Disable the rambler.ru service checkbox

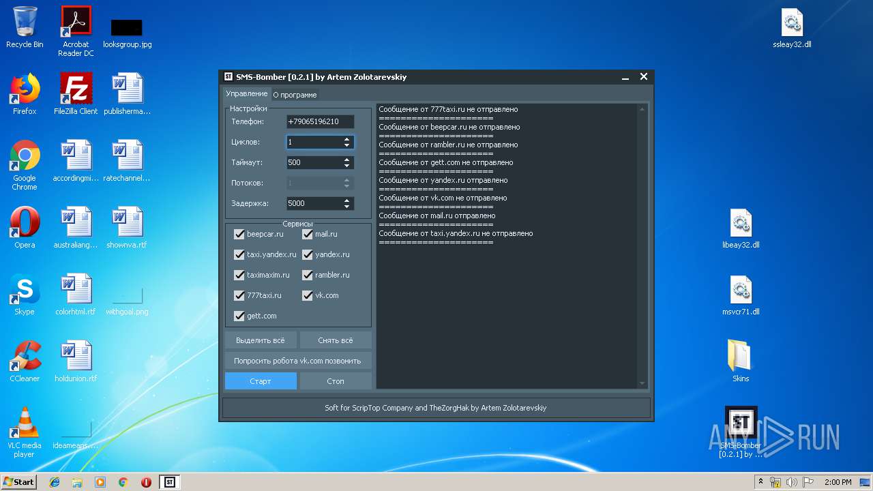point(308,275)
